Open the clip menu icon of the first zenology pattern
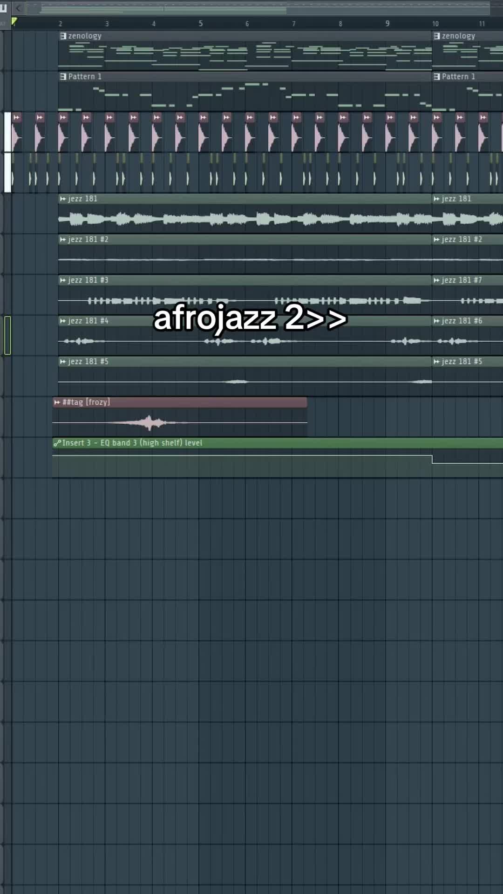 point(63,36)
